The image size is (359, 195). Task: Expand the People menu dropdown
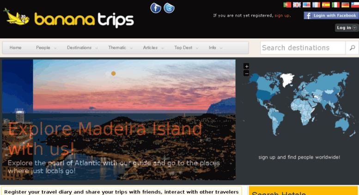(46, 48)
